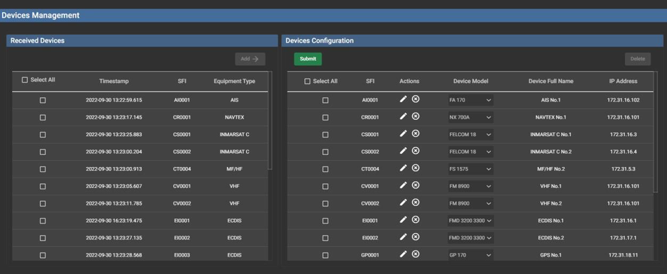Tick the AI0001 AIS received device checkbox
Viewport: 667px width, 274px height.
pos(42,100)
